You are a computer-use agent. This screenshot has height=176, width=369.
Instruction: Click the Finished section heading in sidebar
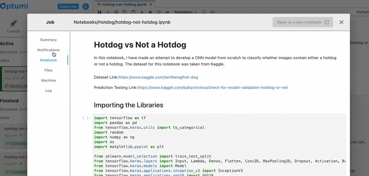click(9, 101)
